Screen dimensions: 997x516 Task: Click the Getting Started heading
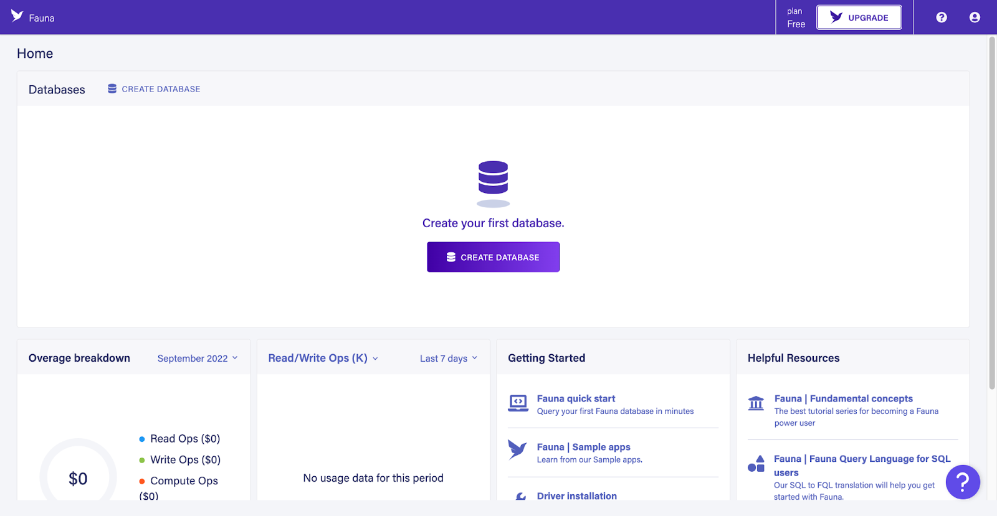pos(546,358)
